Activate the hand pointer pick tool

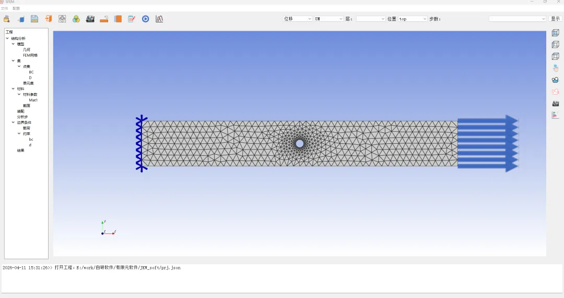(555, 68)
